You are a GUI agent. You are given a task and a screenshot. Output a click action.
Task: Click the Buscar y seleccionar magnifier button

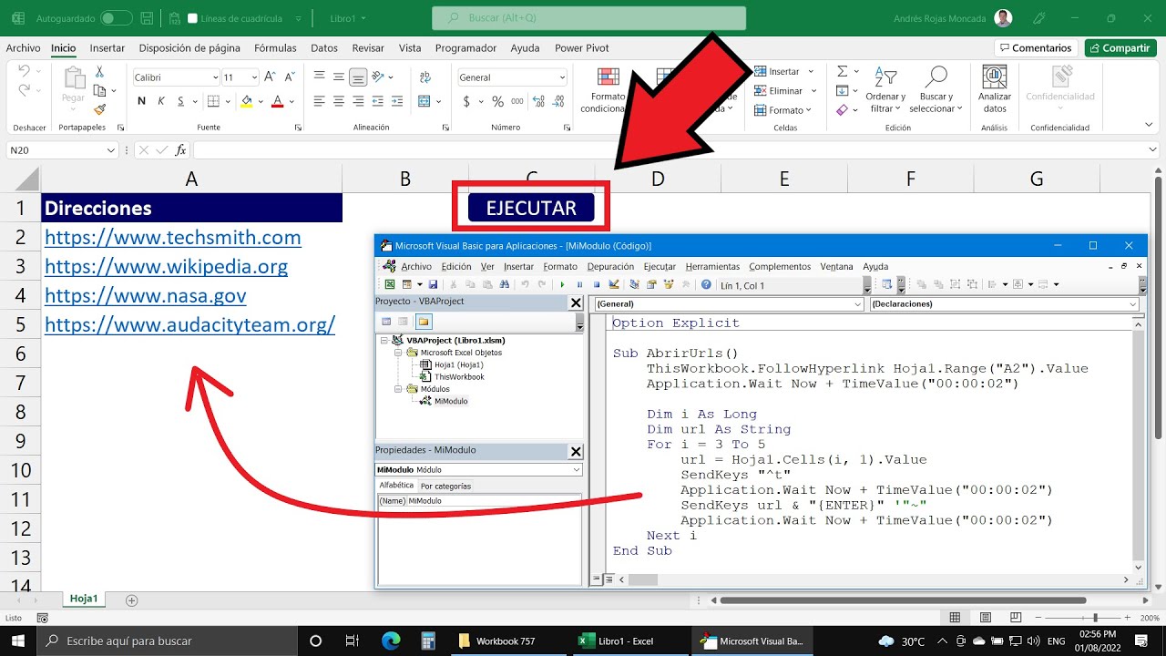(936, 88)
